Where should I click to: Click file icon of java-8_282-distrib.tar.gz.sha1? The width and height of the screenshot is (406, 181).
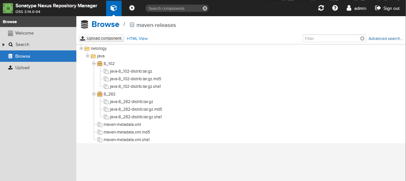[x=106, y=117]
